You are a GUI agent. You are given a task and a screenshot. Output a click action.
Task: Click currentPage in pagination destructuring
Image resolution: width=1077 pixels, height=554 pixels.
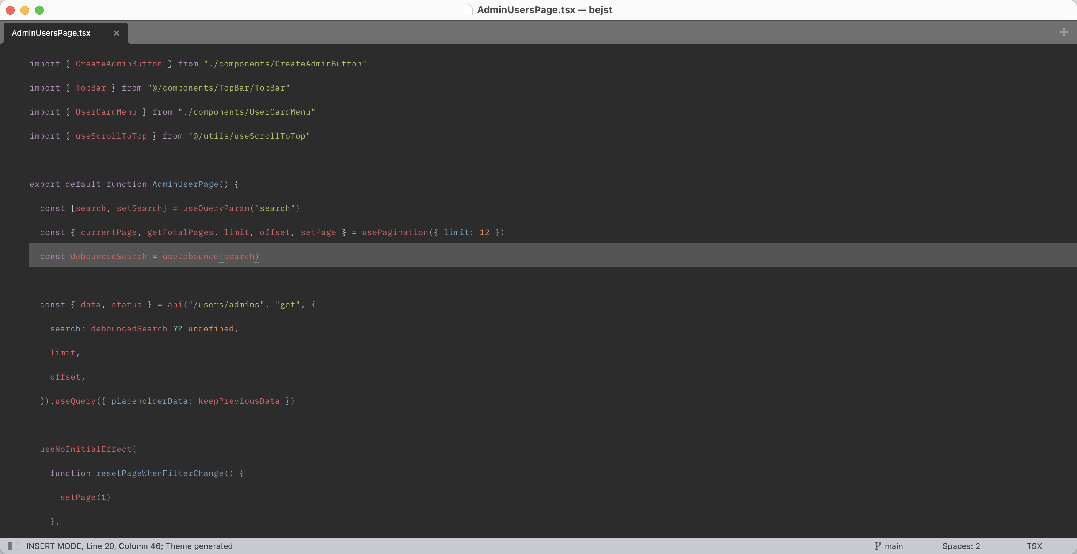pos(109,232)
